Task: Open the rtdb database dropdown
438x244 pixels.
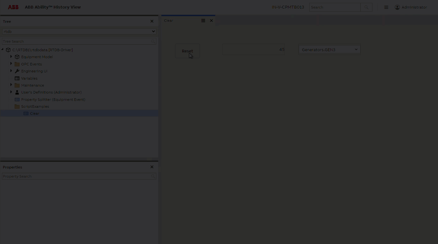Action: (x=79, y=32)
